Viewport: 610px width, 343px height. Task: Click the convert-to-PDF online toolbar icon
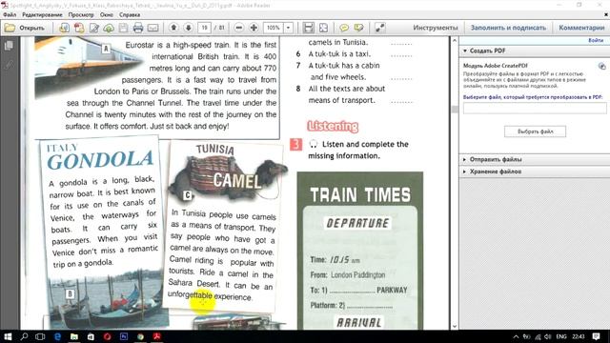[64, 28]
